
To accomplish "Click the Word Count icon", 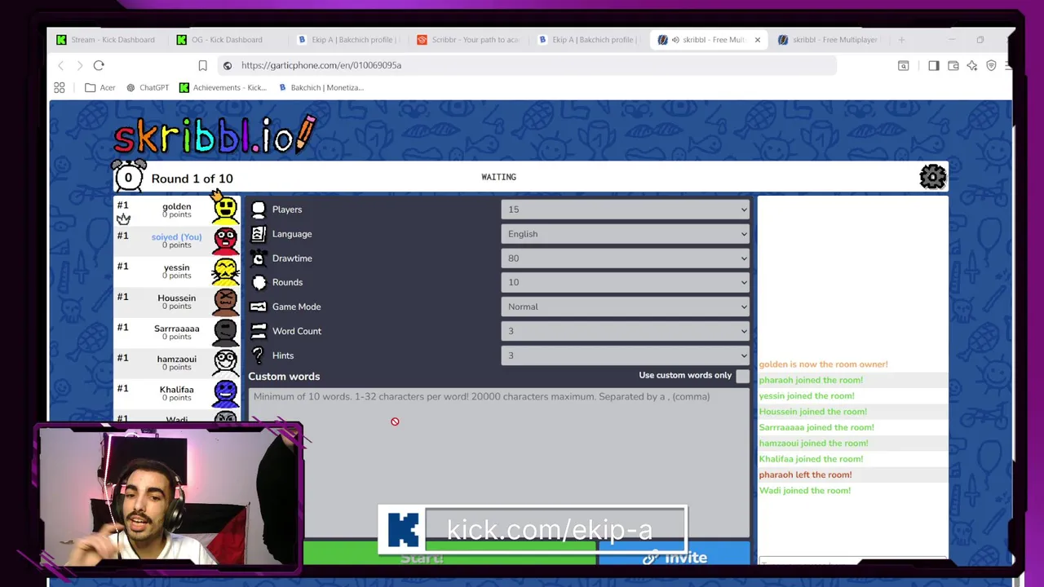I will click(258, 331).
